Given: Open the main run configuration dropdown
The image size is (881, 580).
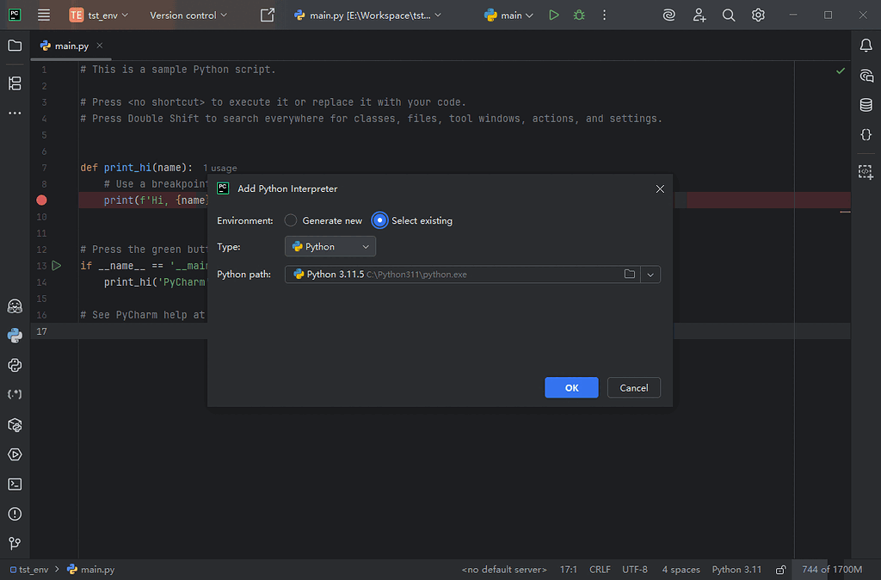Looking at the screenshot, I should pos(508,15).
